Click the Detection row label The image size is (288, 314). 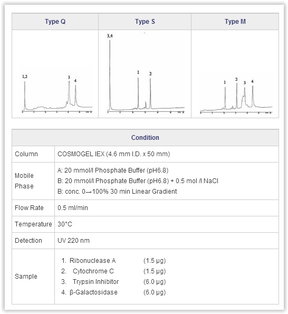pos(28,241)
